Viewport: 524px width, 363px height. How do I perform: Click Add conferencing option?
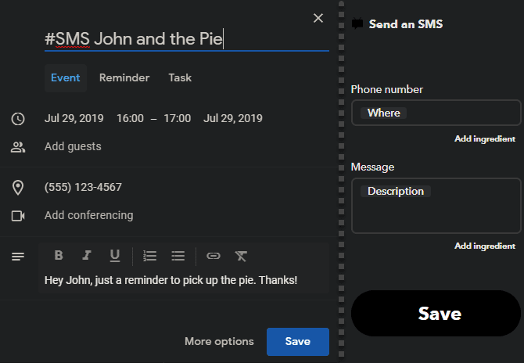[x=88, y=215]
